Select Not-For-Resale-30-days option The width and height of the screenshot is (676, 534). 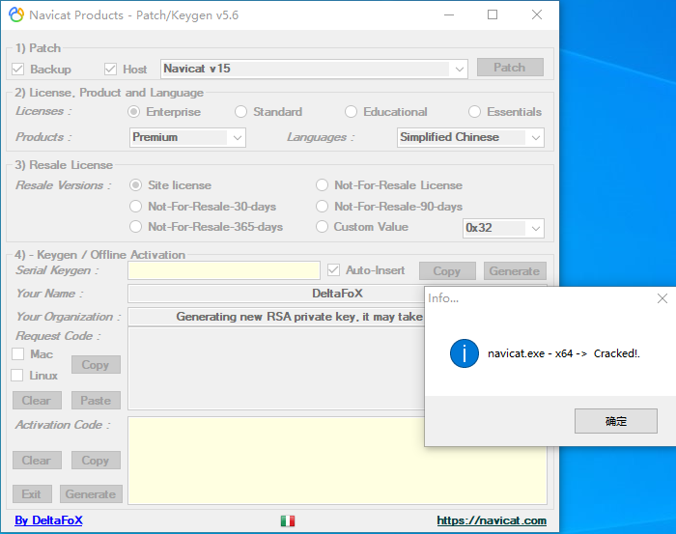tap(135, 206)
